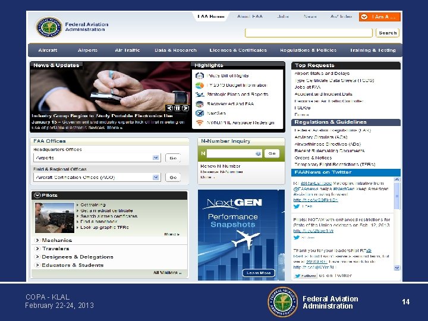Open the About FAA tab

pos(250,17)
